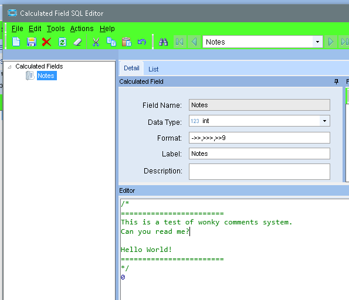
Task: Expand the Data Type dropdown
Action: (x=324, y=121)
